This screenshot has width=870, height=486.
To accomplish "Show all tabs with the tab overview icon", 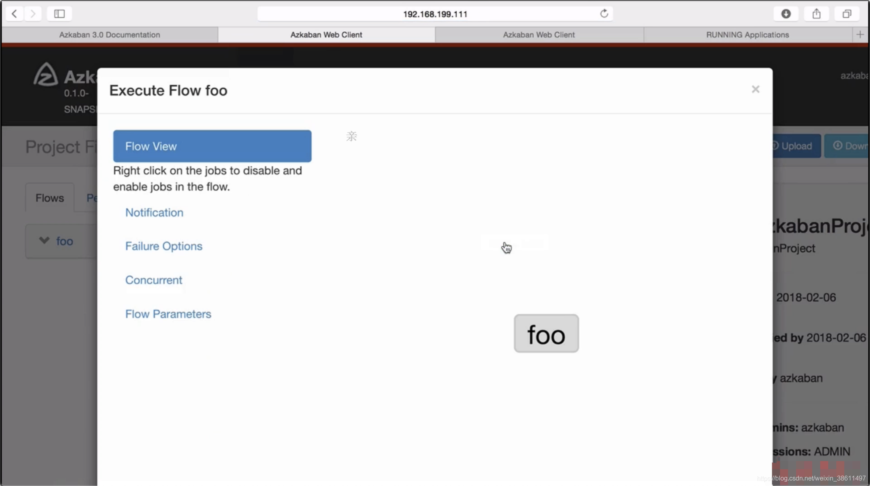I will point(847,14).
